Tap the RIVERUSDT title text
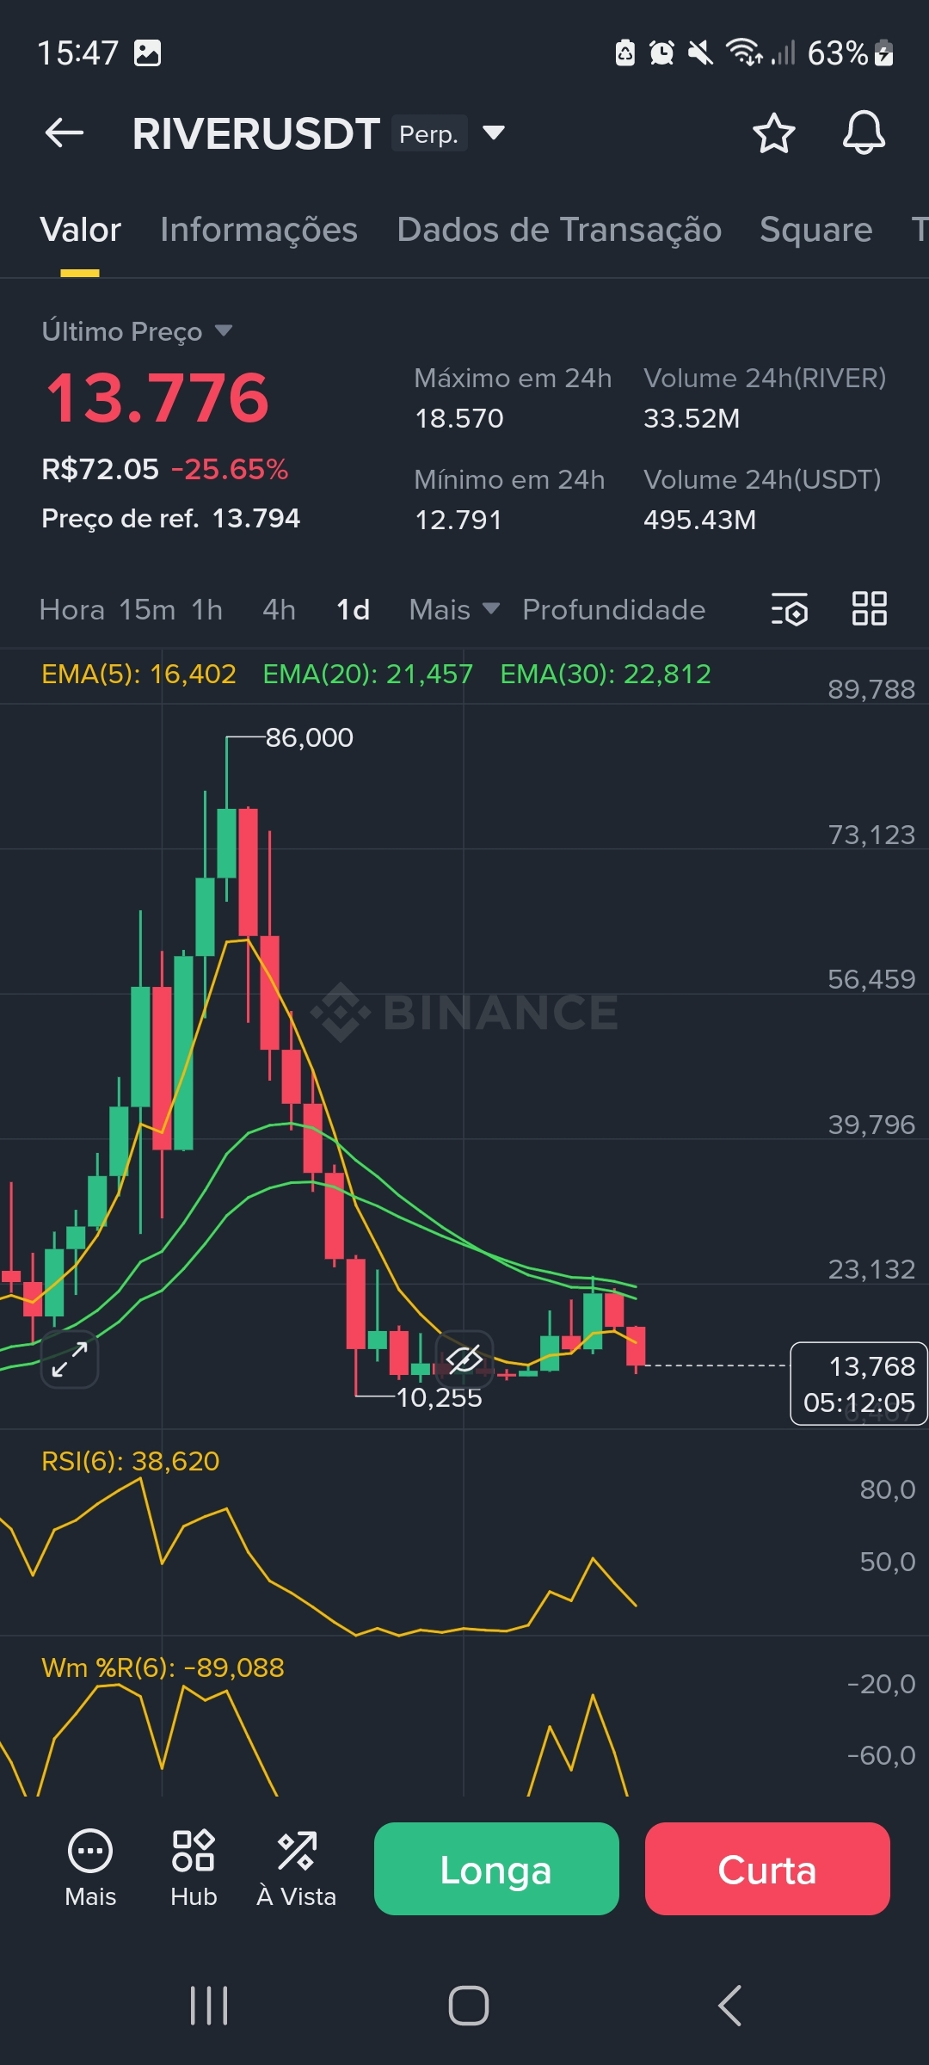This screenshot has width=929, height=2065. (x=256, y=133)
